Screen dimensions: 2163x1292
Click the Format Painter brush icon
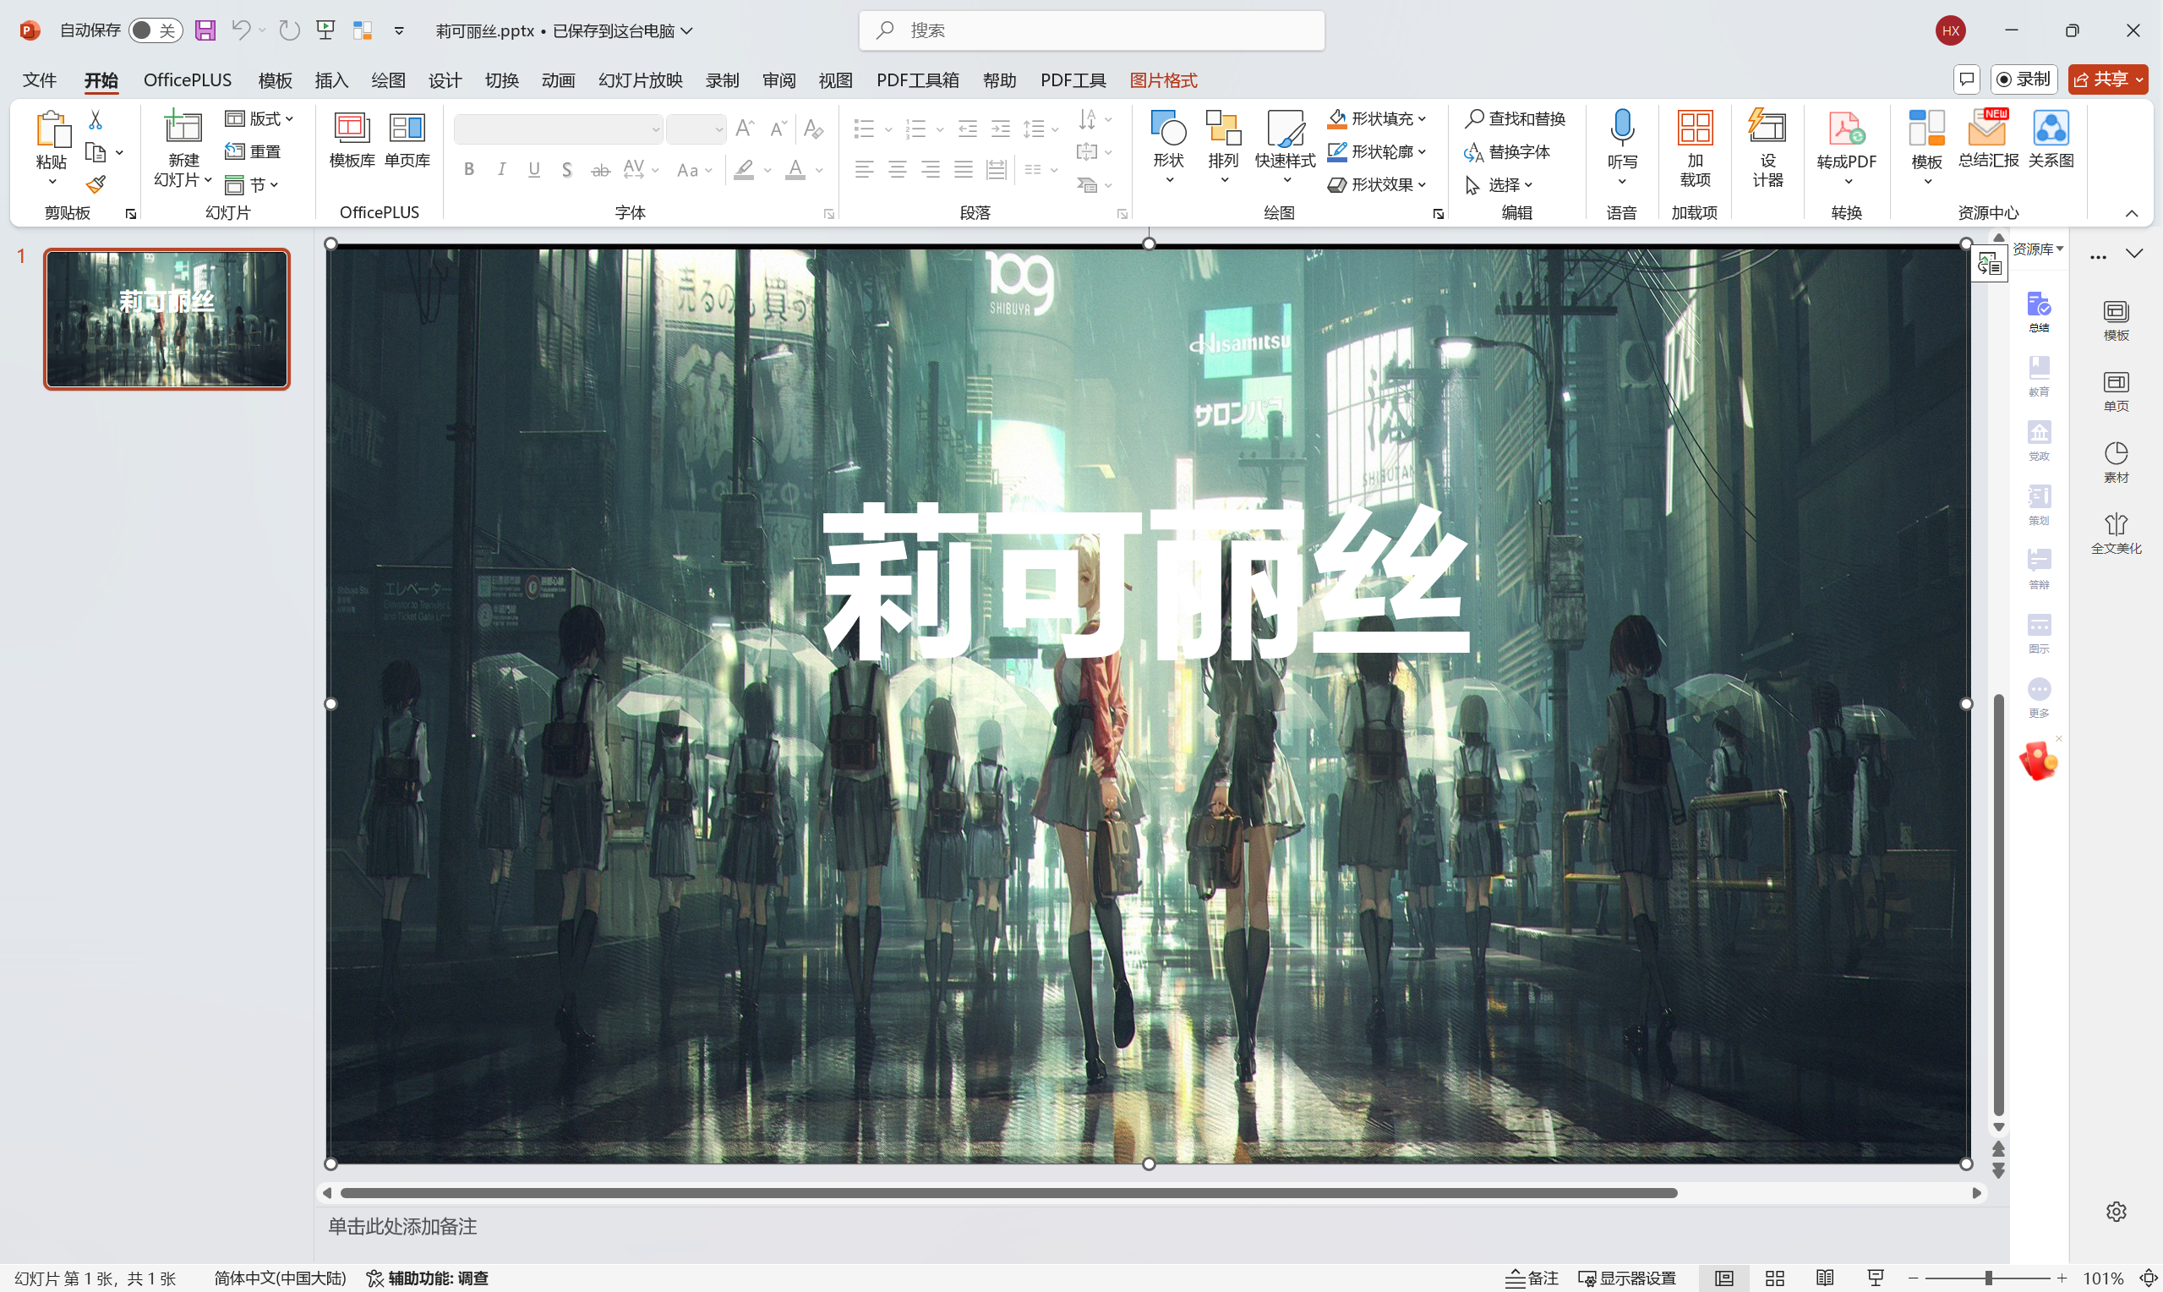tap(96, 184)
